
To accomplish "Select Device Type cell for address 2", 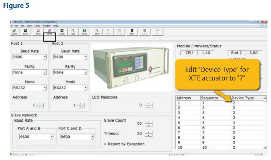I will point(247,108).
